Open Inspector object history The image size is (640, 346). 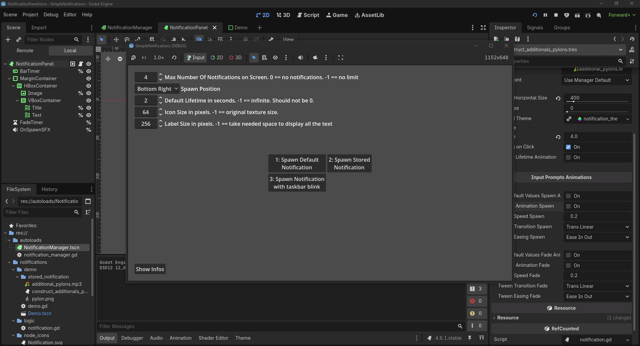632,39
